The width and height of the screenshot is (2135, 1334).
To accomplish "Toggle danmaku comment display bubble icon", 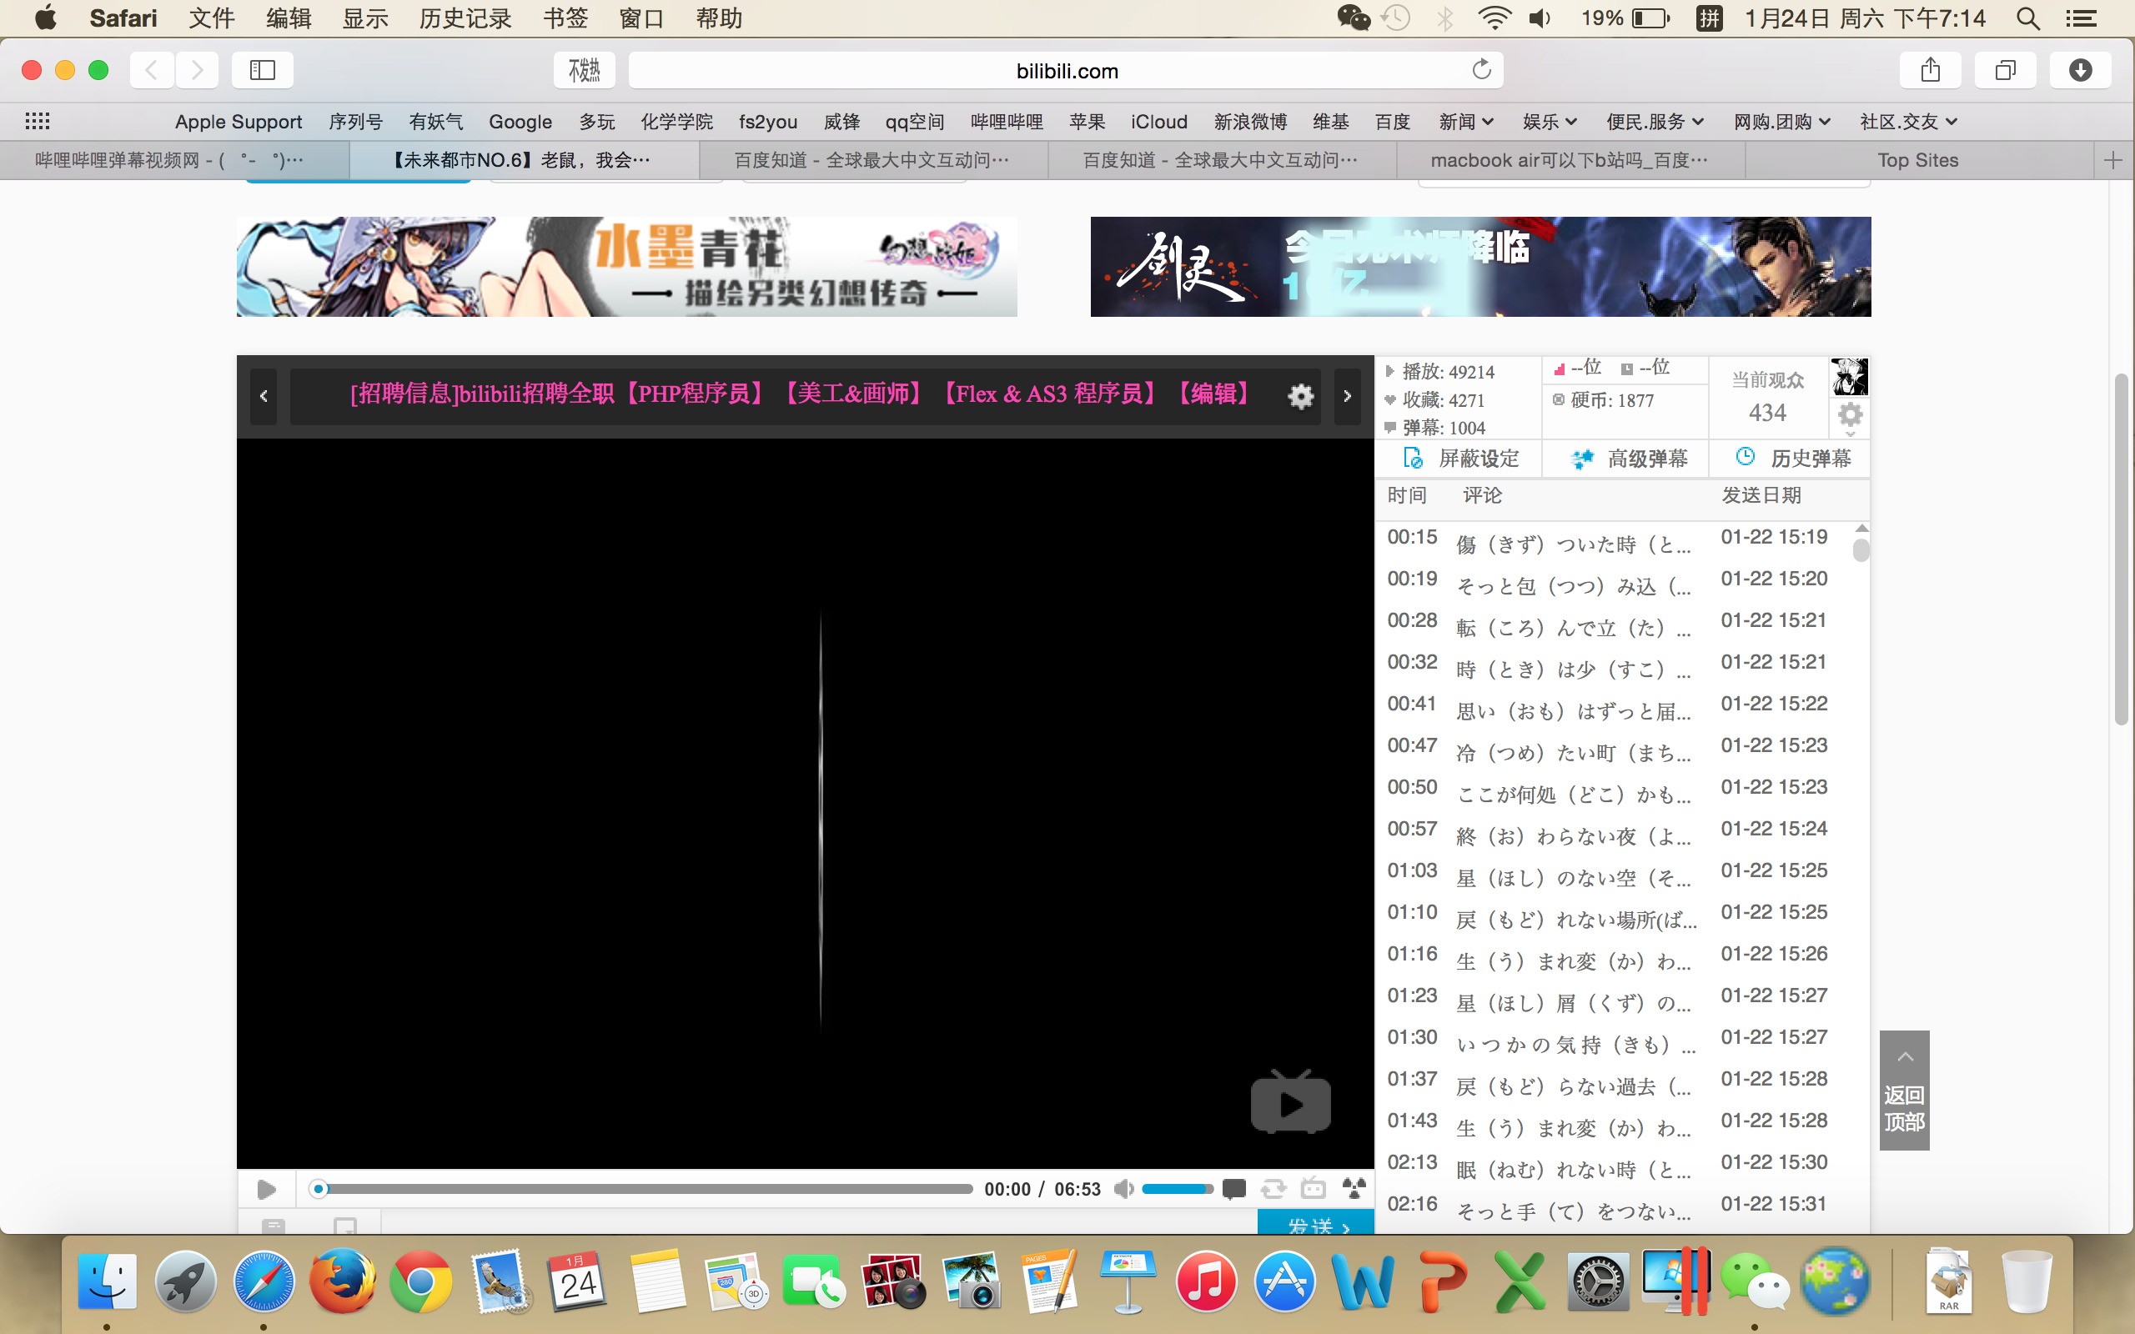I will tap(1234, 1189).
